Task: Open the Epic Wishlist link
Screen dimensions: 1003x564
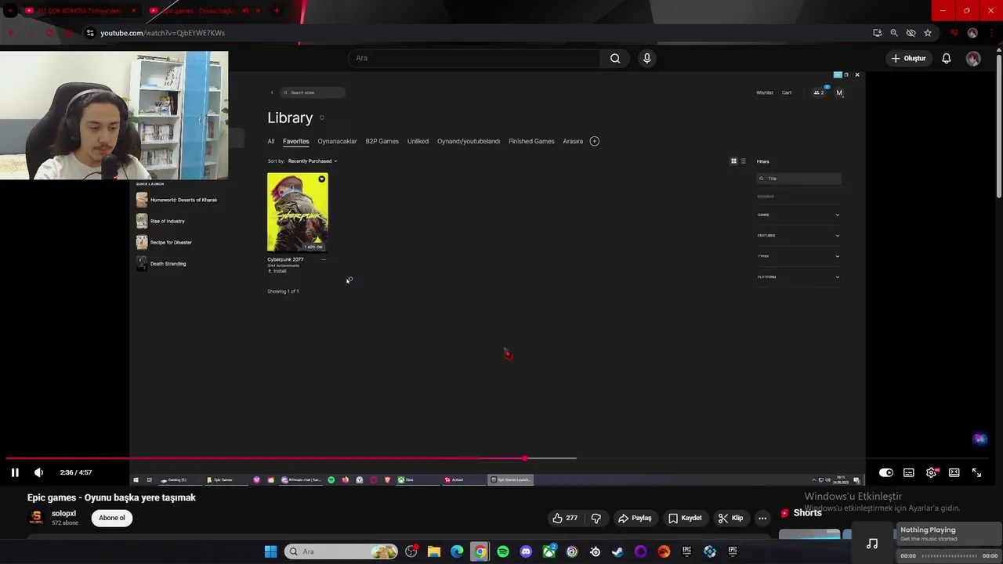Action: point(765,92)
